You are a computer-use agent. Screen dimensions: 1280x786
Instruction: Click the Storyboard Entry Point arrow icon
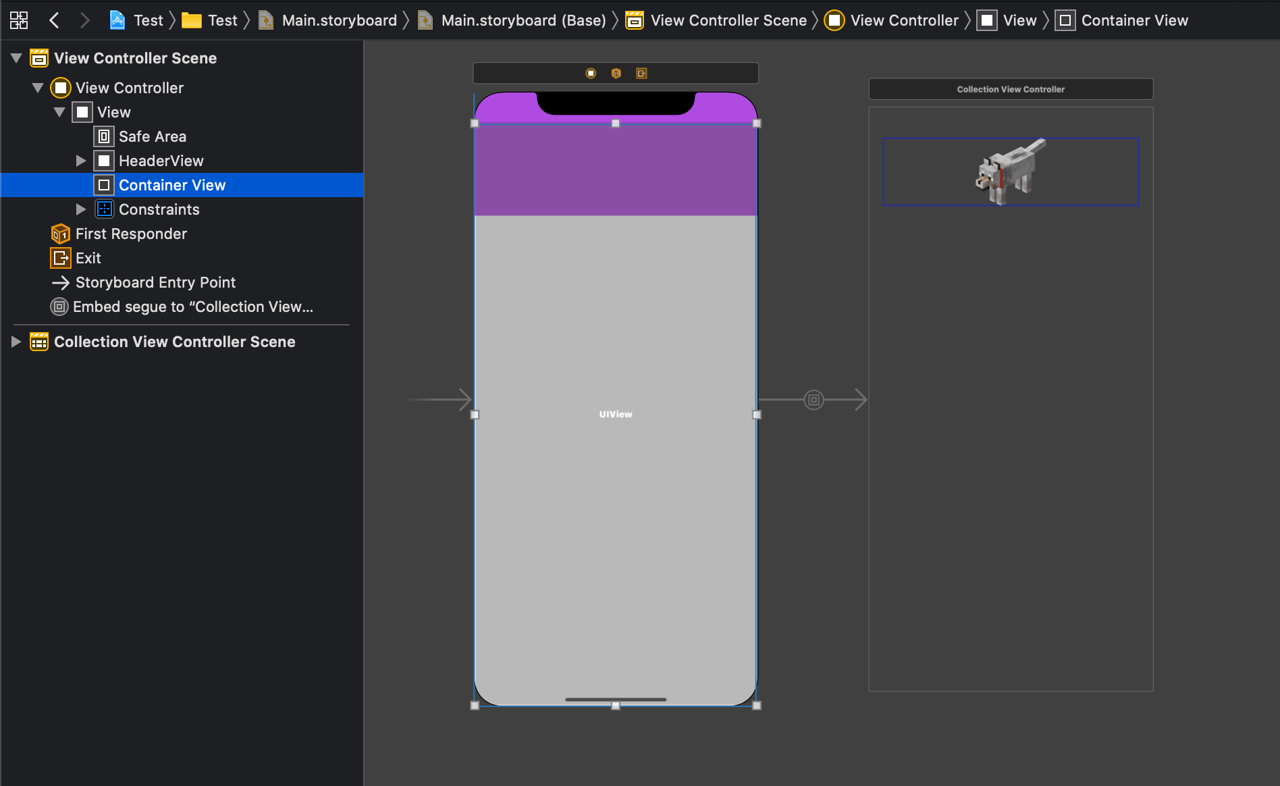click(x=61, y=282)
